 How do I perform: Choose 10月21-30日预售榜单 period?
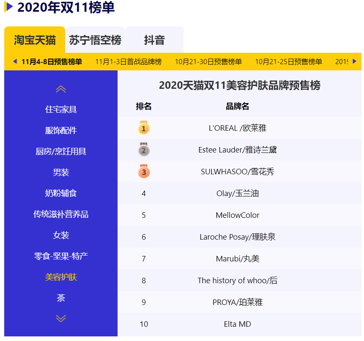pos(208,62)
